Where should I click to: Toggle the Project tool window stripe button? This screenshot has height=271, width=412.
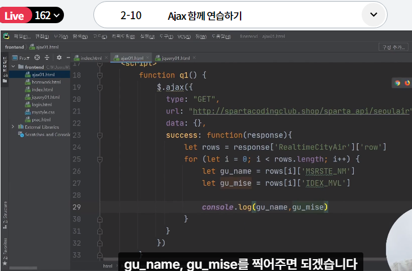[x=5, y=69]
